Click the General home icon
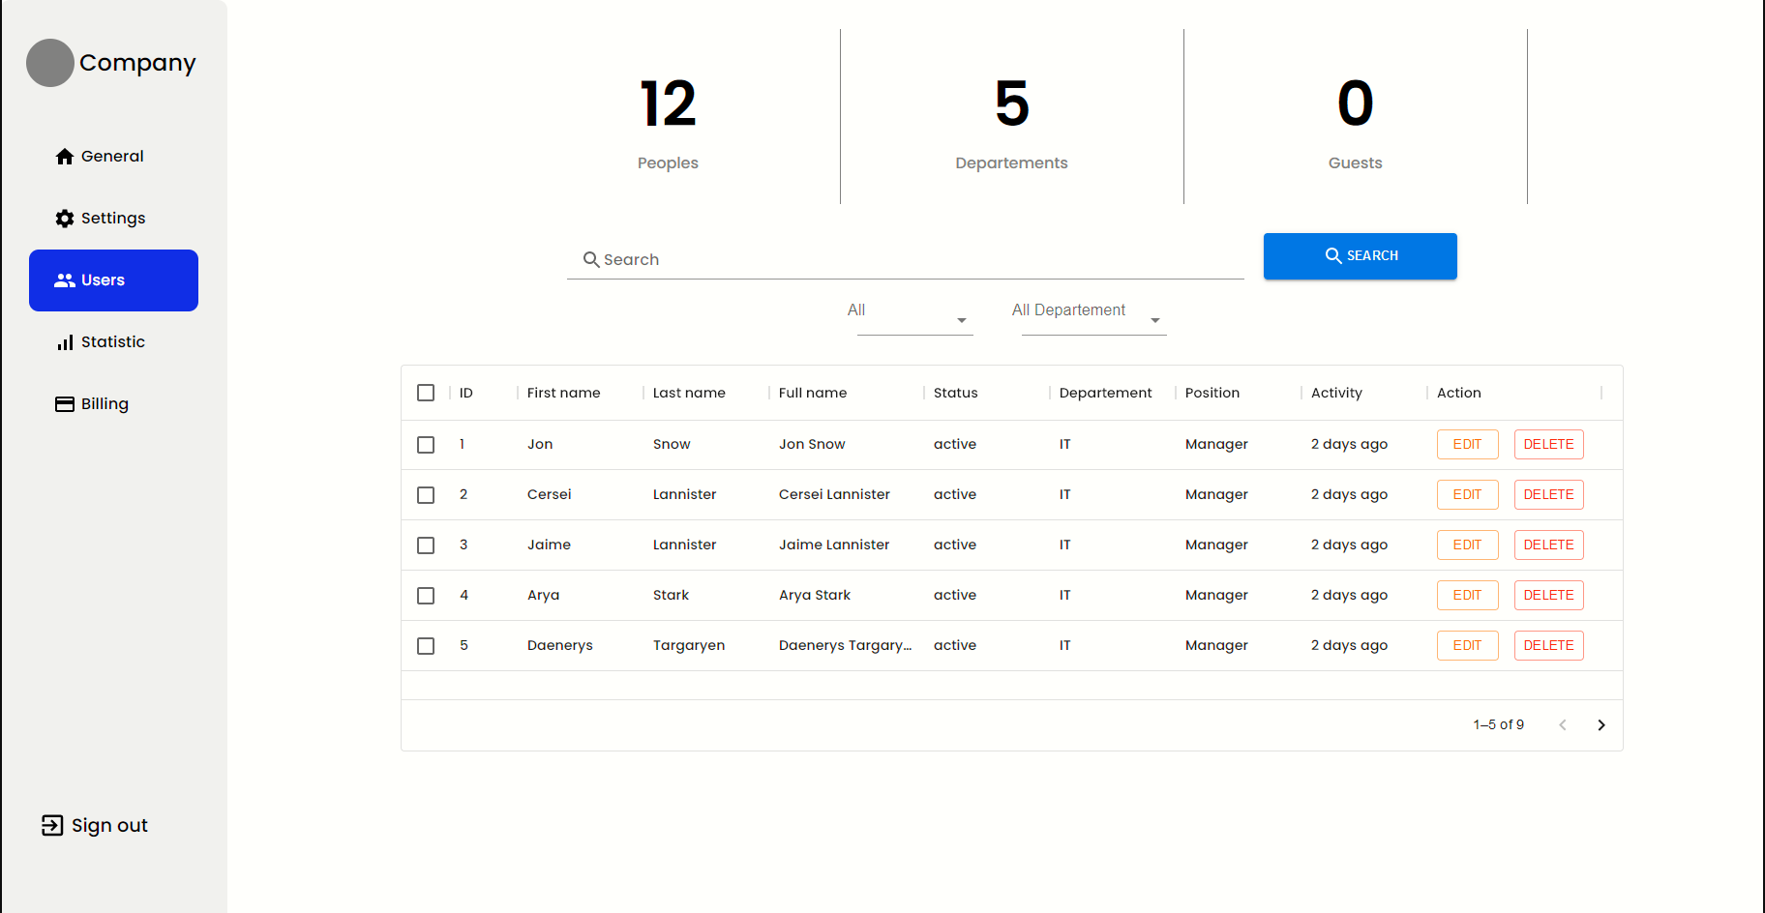 pyautogui.click(x=65, y=157)
